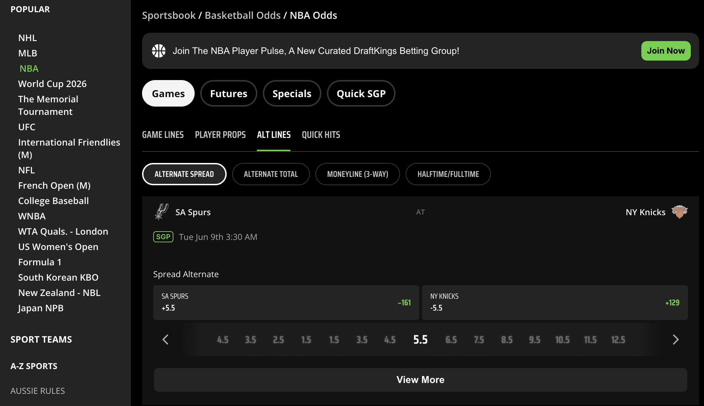Choose the Halftime/Fulltime filter

click(448, 174)
